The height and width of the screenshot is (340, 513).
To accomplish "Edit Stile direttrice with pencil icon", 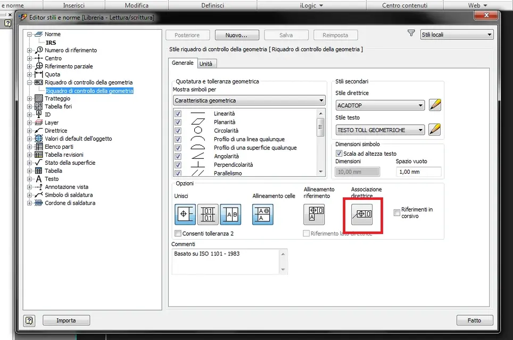I will (x=435, y=105).
